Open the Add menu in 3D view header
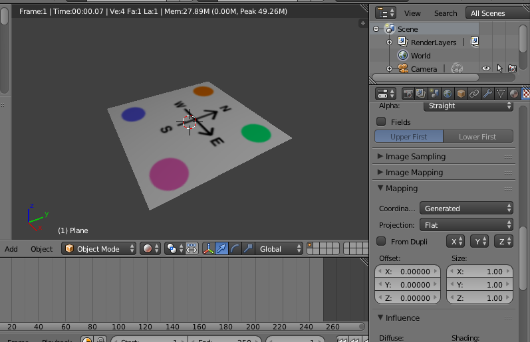 click(11, 249)
